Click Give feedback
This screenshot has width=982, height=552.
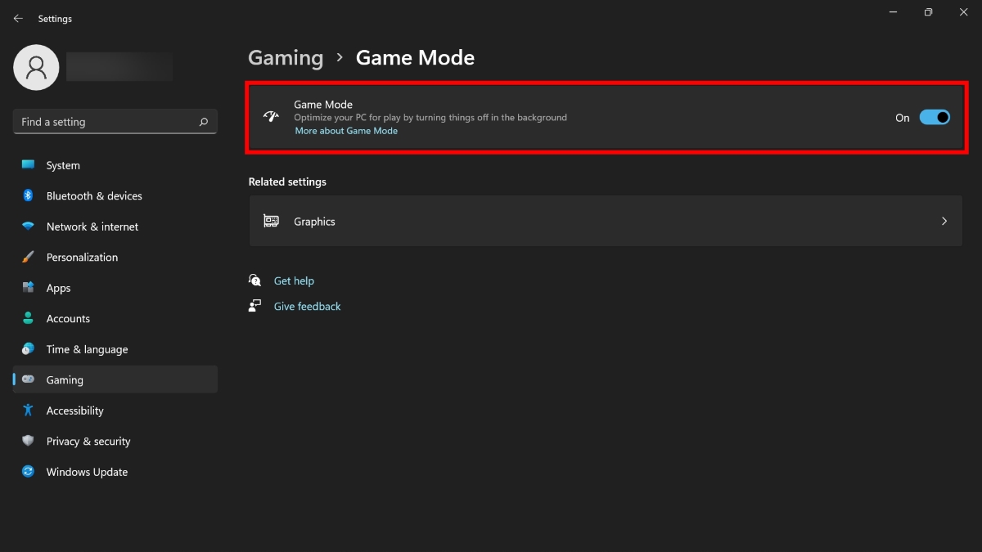pyautogui.click(x=307, y=306)
